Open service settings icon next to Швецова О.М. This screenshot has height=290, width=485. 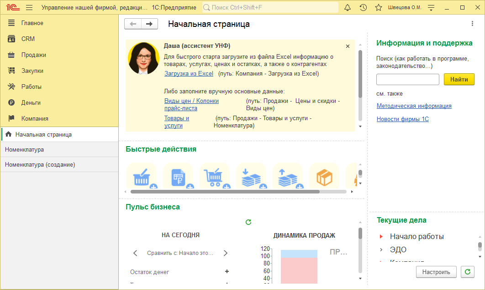click(431, 8)
